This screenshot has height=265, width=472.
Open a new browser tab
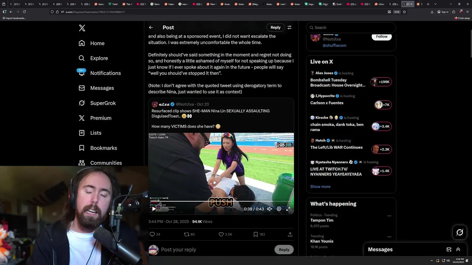428,4
